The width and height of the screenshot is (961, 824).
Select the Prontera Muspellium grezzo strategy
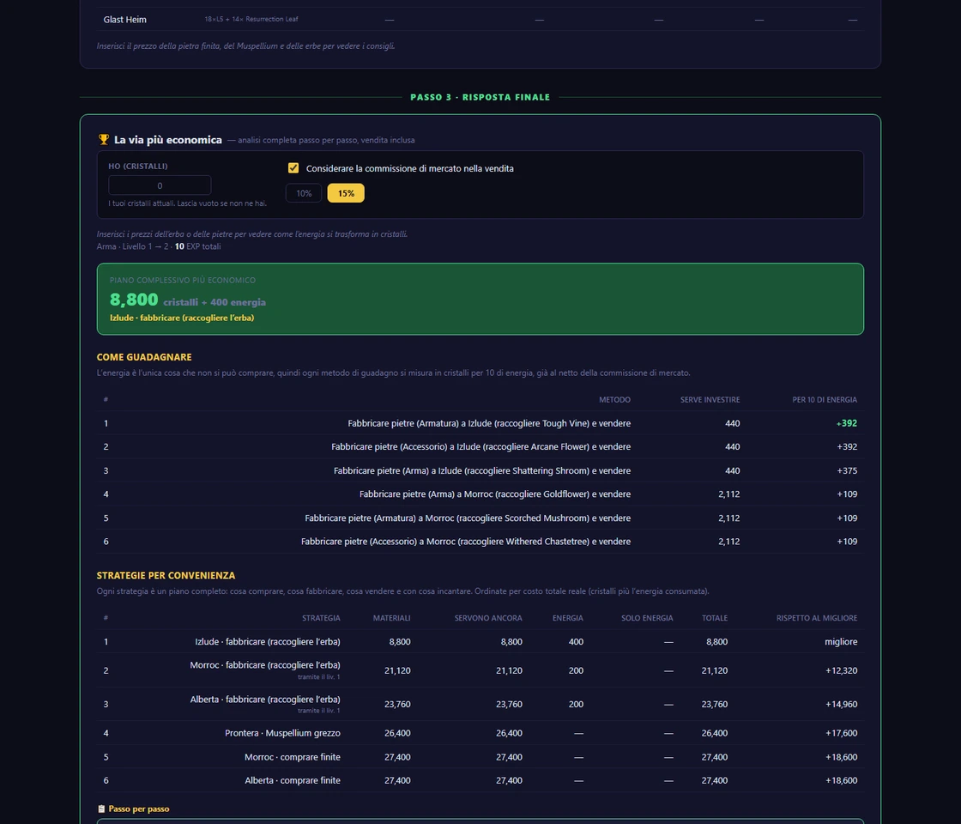(x=480, y=733)
